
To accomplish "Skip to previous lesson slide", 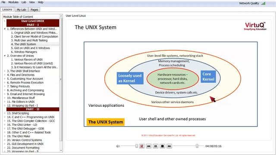I will click(x=149, y=146).
